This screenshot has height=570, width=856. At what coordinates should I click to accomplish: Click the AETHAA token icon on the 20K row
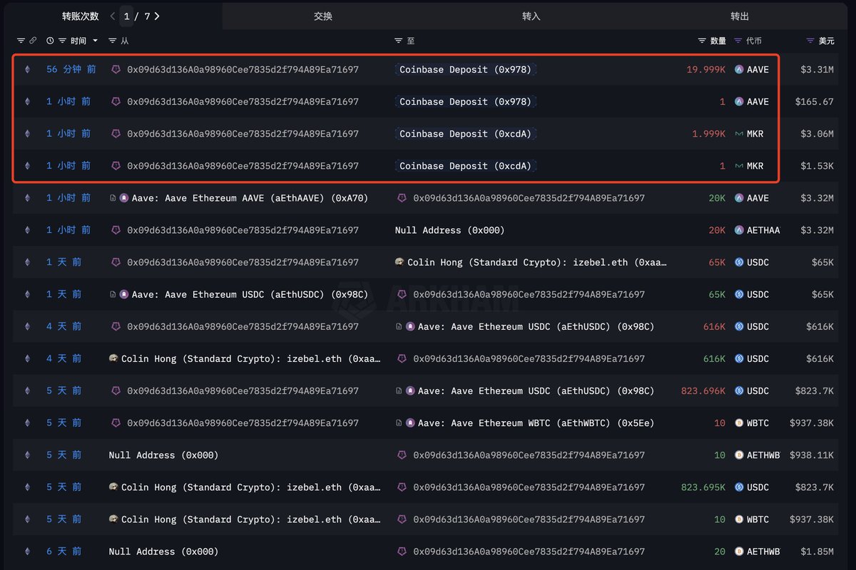point(740,230)
